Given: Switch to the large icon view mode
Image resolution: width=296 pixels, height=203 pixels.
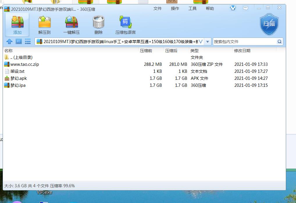Looking at the screenshot, I should (x=19, y=42).
